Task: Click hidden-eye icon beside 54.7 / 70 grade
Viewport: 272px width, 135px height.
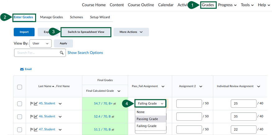Action: pos(115,104)
